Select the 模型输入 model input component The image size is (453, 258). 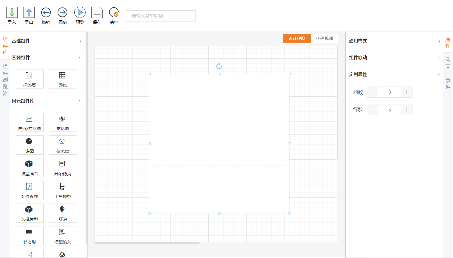pyautogui.click(x=63, y=236)
